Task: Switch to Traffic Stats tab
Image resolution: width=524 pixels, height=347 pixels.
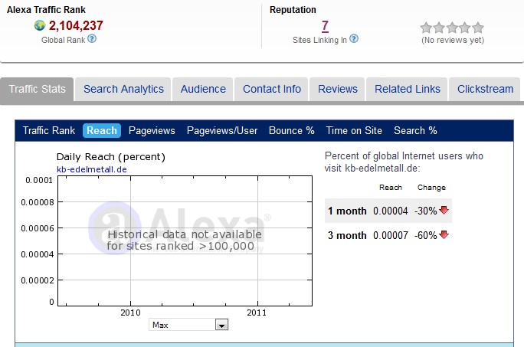Action: coord(37,90)
